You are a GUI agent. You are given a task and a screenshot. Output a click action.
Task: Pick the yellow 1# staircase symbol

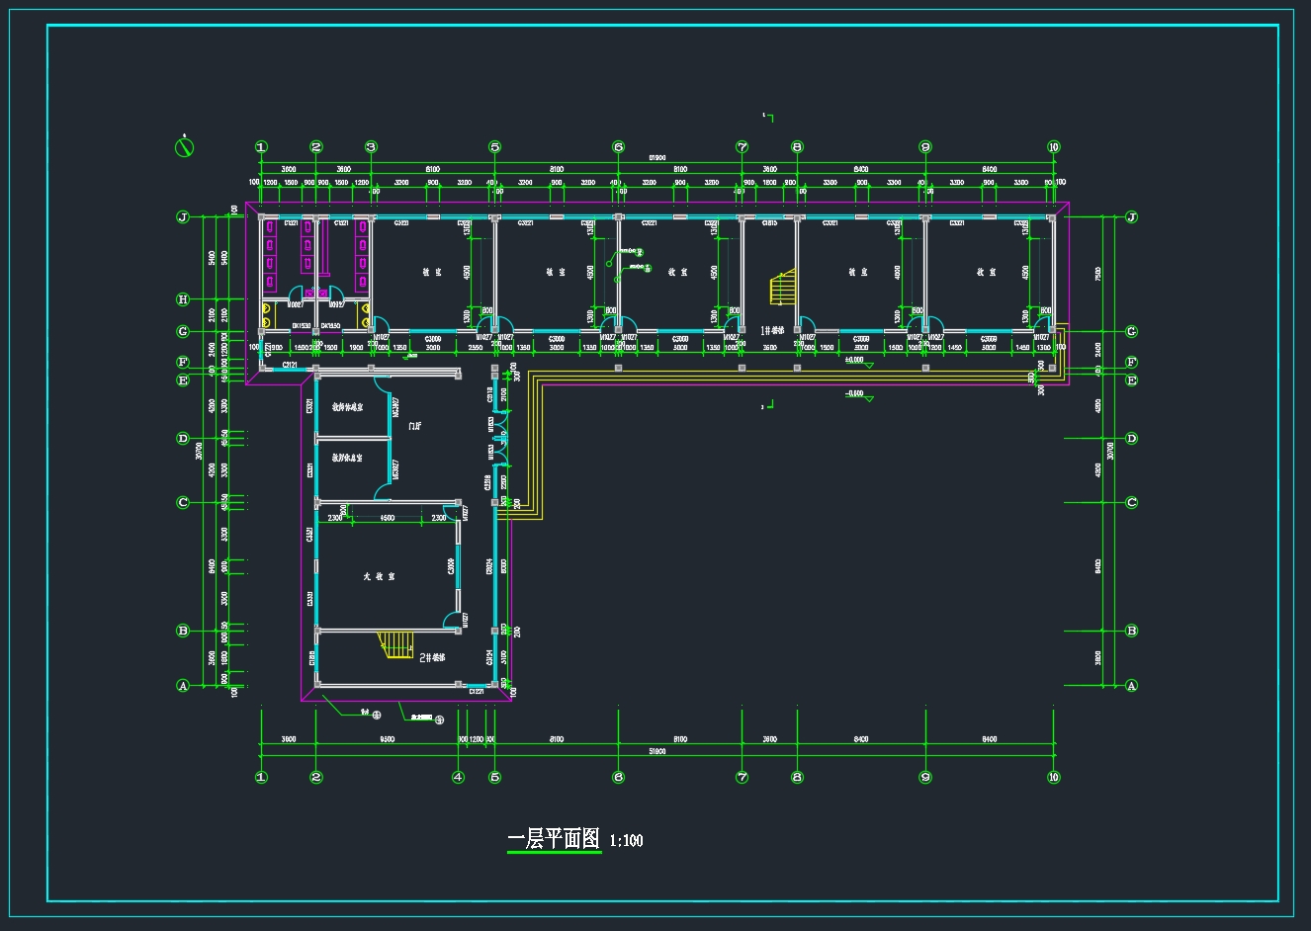tap(783, 288)
